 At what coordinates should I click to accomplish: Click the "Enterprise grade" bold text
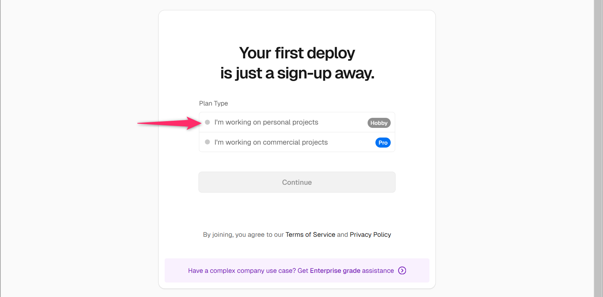(335, 271)
